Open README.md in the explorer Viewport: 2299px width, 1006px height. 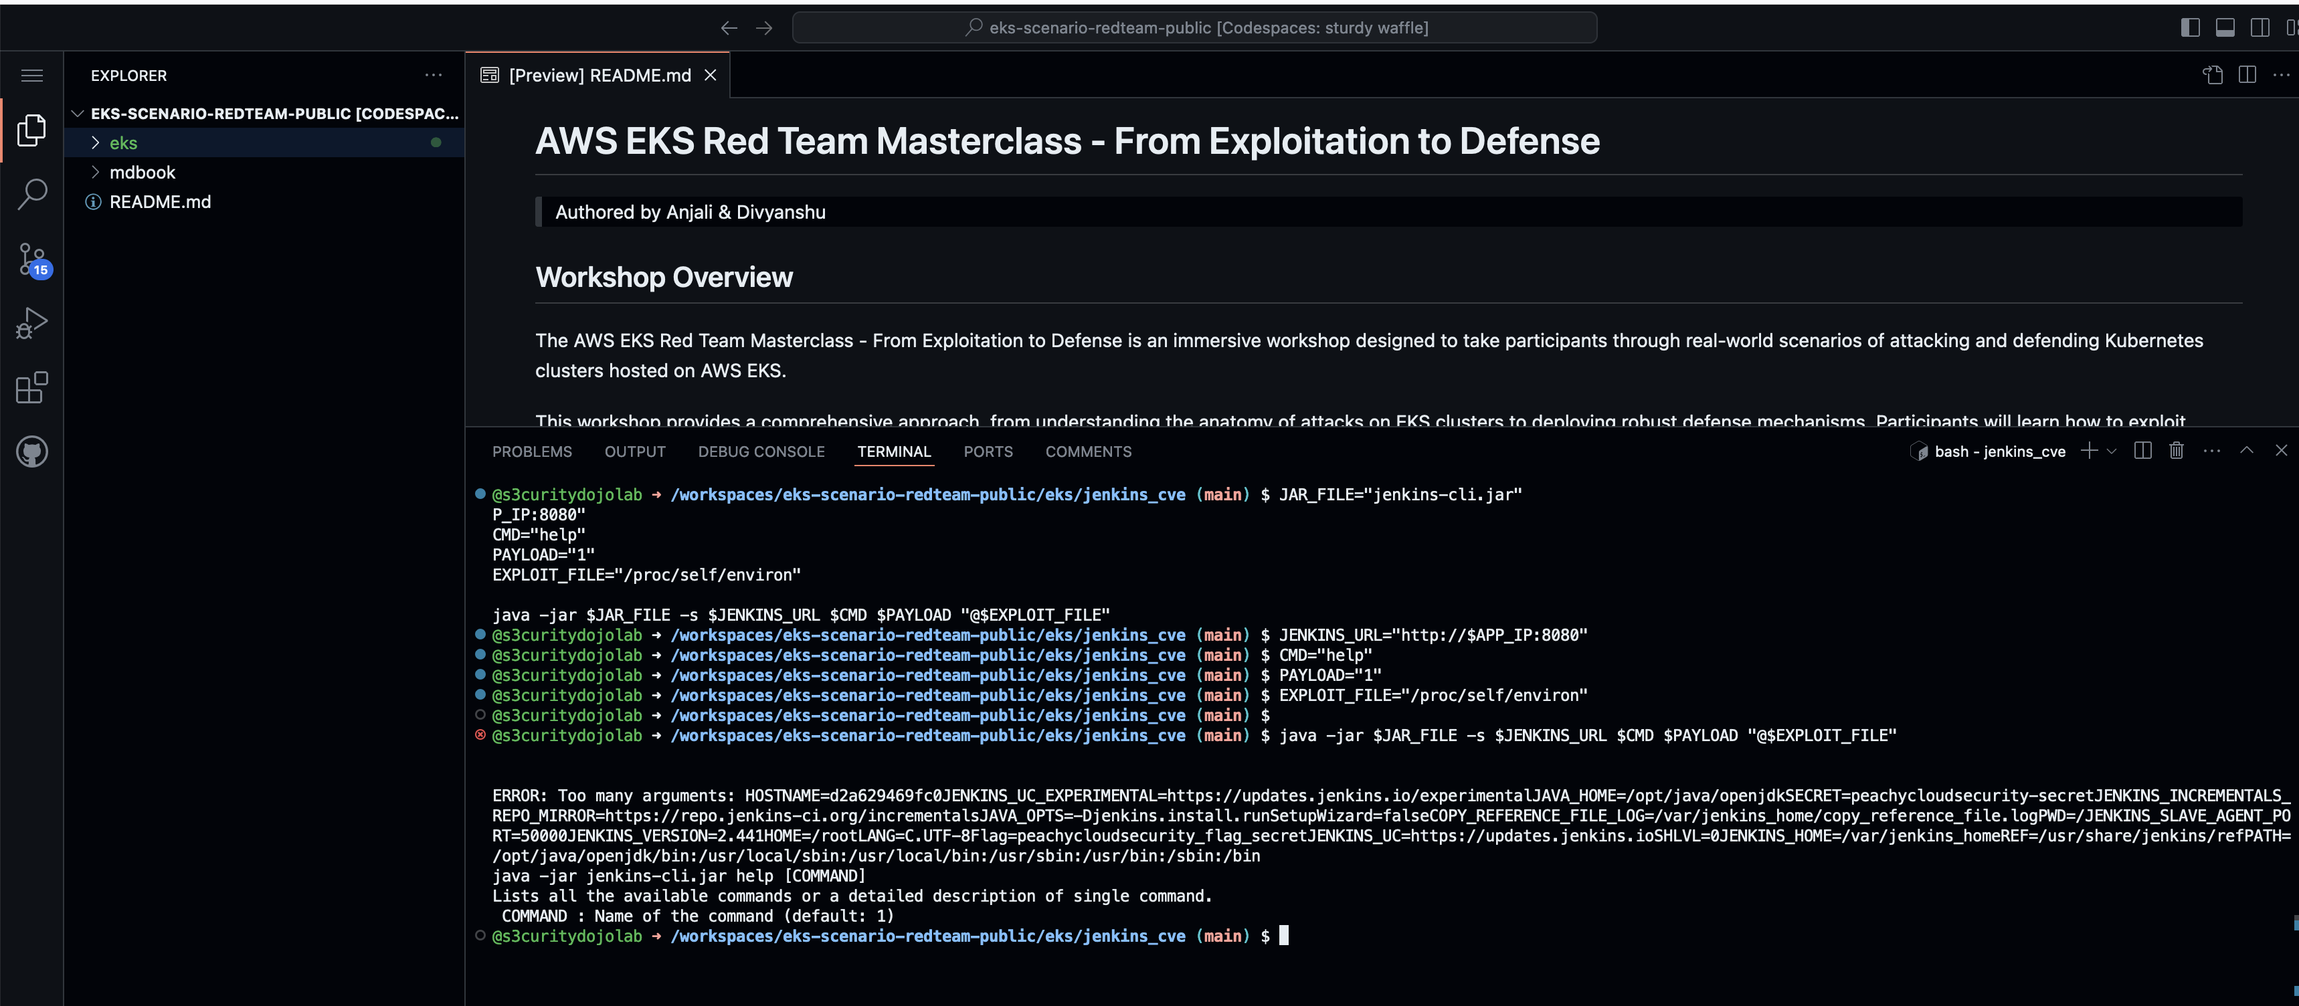pyautogui.click(x=160, y=201)
